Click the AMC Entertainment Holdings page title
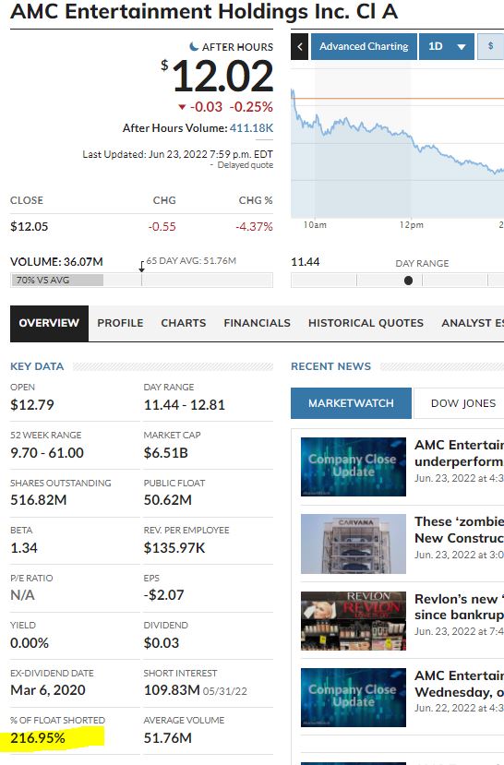Image resolution: width=504 pixels, height=765 pixels. [204, 11]
